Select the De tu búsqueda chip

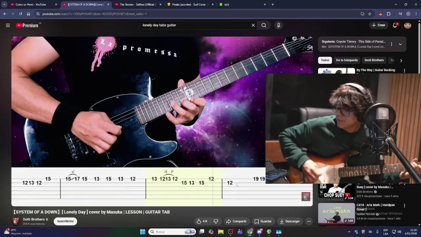(x=347, y=60)
